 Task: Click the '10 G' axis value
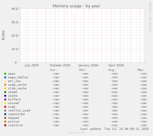[15, 49]
